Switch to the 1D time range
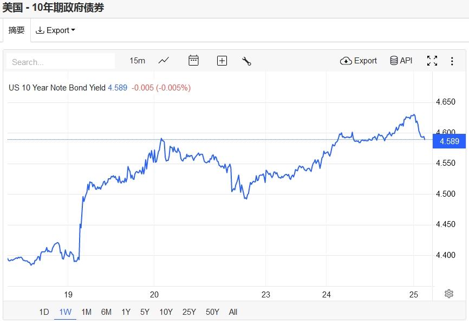The width and height of the screenshot is (469, 324). point(44,312)
